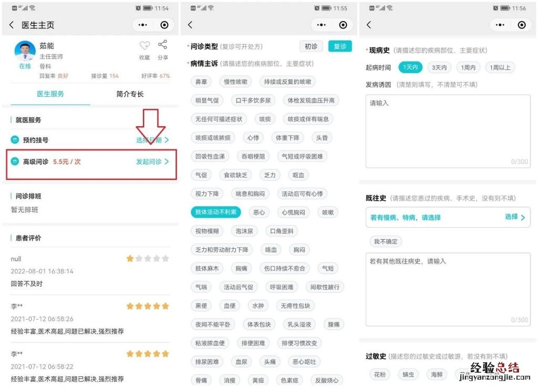Open the review text 回答不及时
Image resolution: width=538 pixels, height=387 pixels.
pyautogui.click(x=26, y=283)
